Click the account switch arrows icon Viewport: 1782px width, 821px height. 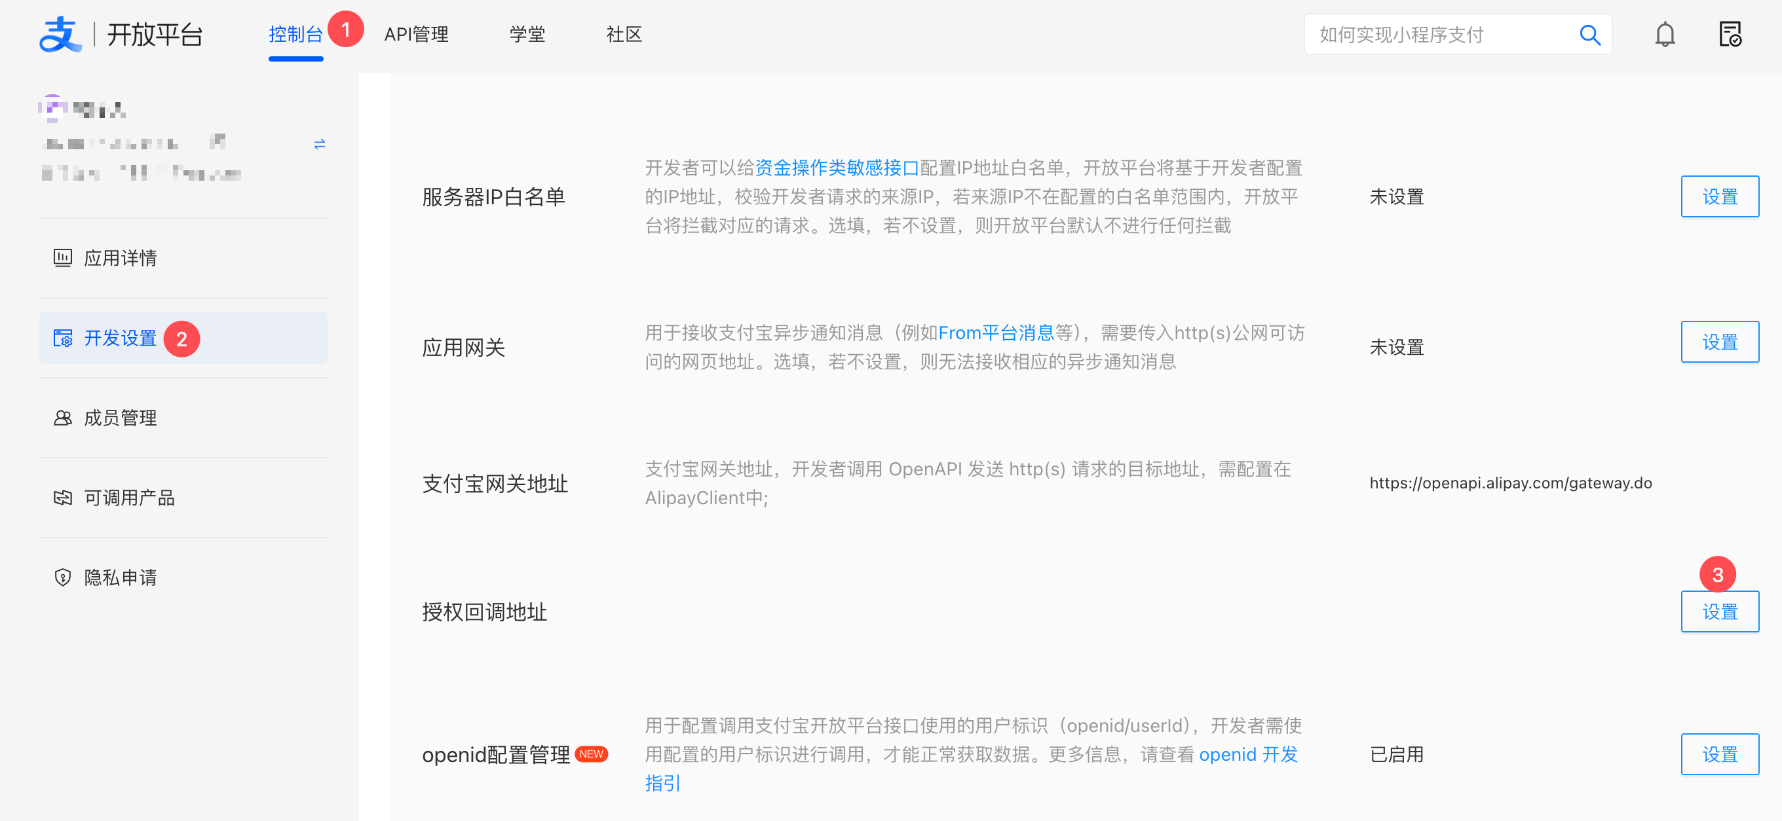pos(320,144)
